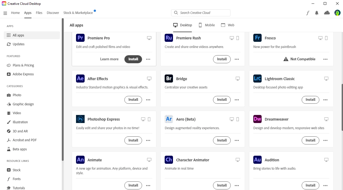Viewport: 343px width, 190px height.
Task: Click desktop platform icon on Audition card
Action: (x=326, y=160)
